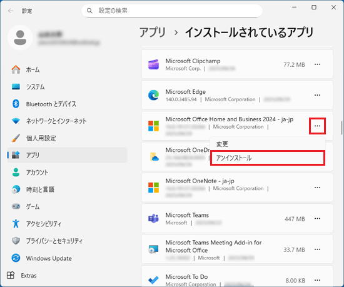Click the Microsoft Edge app name

186,92
